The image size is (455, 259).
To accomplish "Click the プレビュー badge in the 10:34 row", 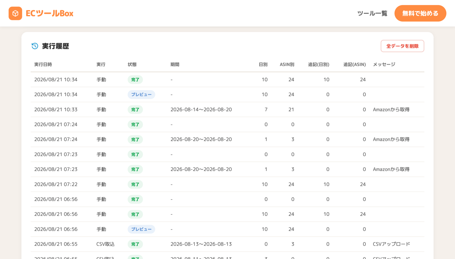I will coord(141,95).
